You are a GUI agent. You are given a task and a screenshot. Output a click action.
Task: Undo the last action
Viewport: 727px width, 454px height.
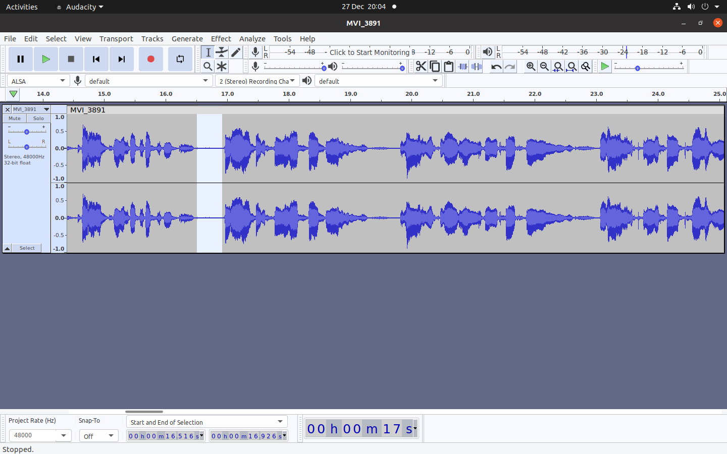click(496, 67)
